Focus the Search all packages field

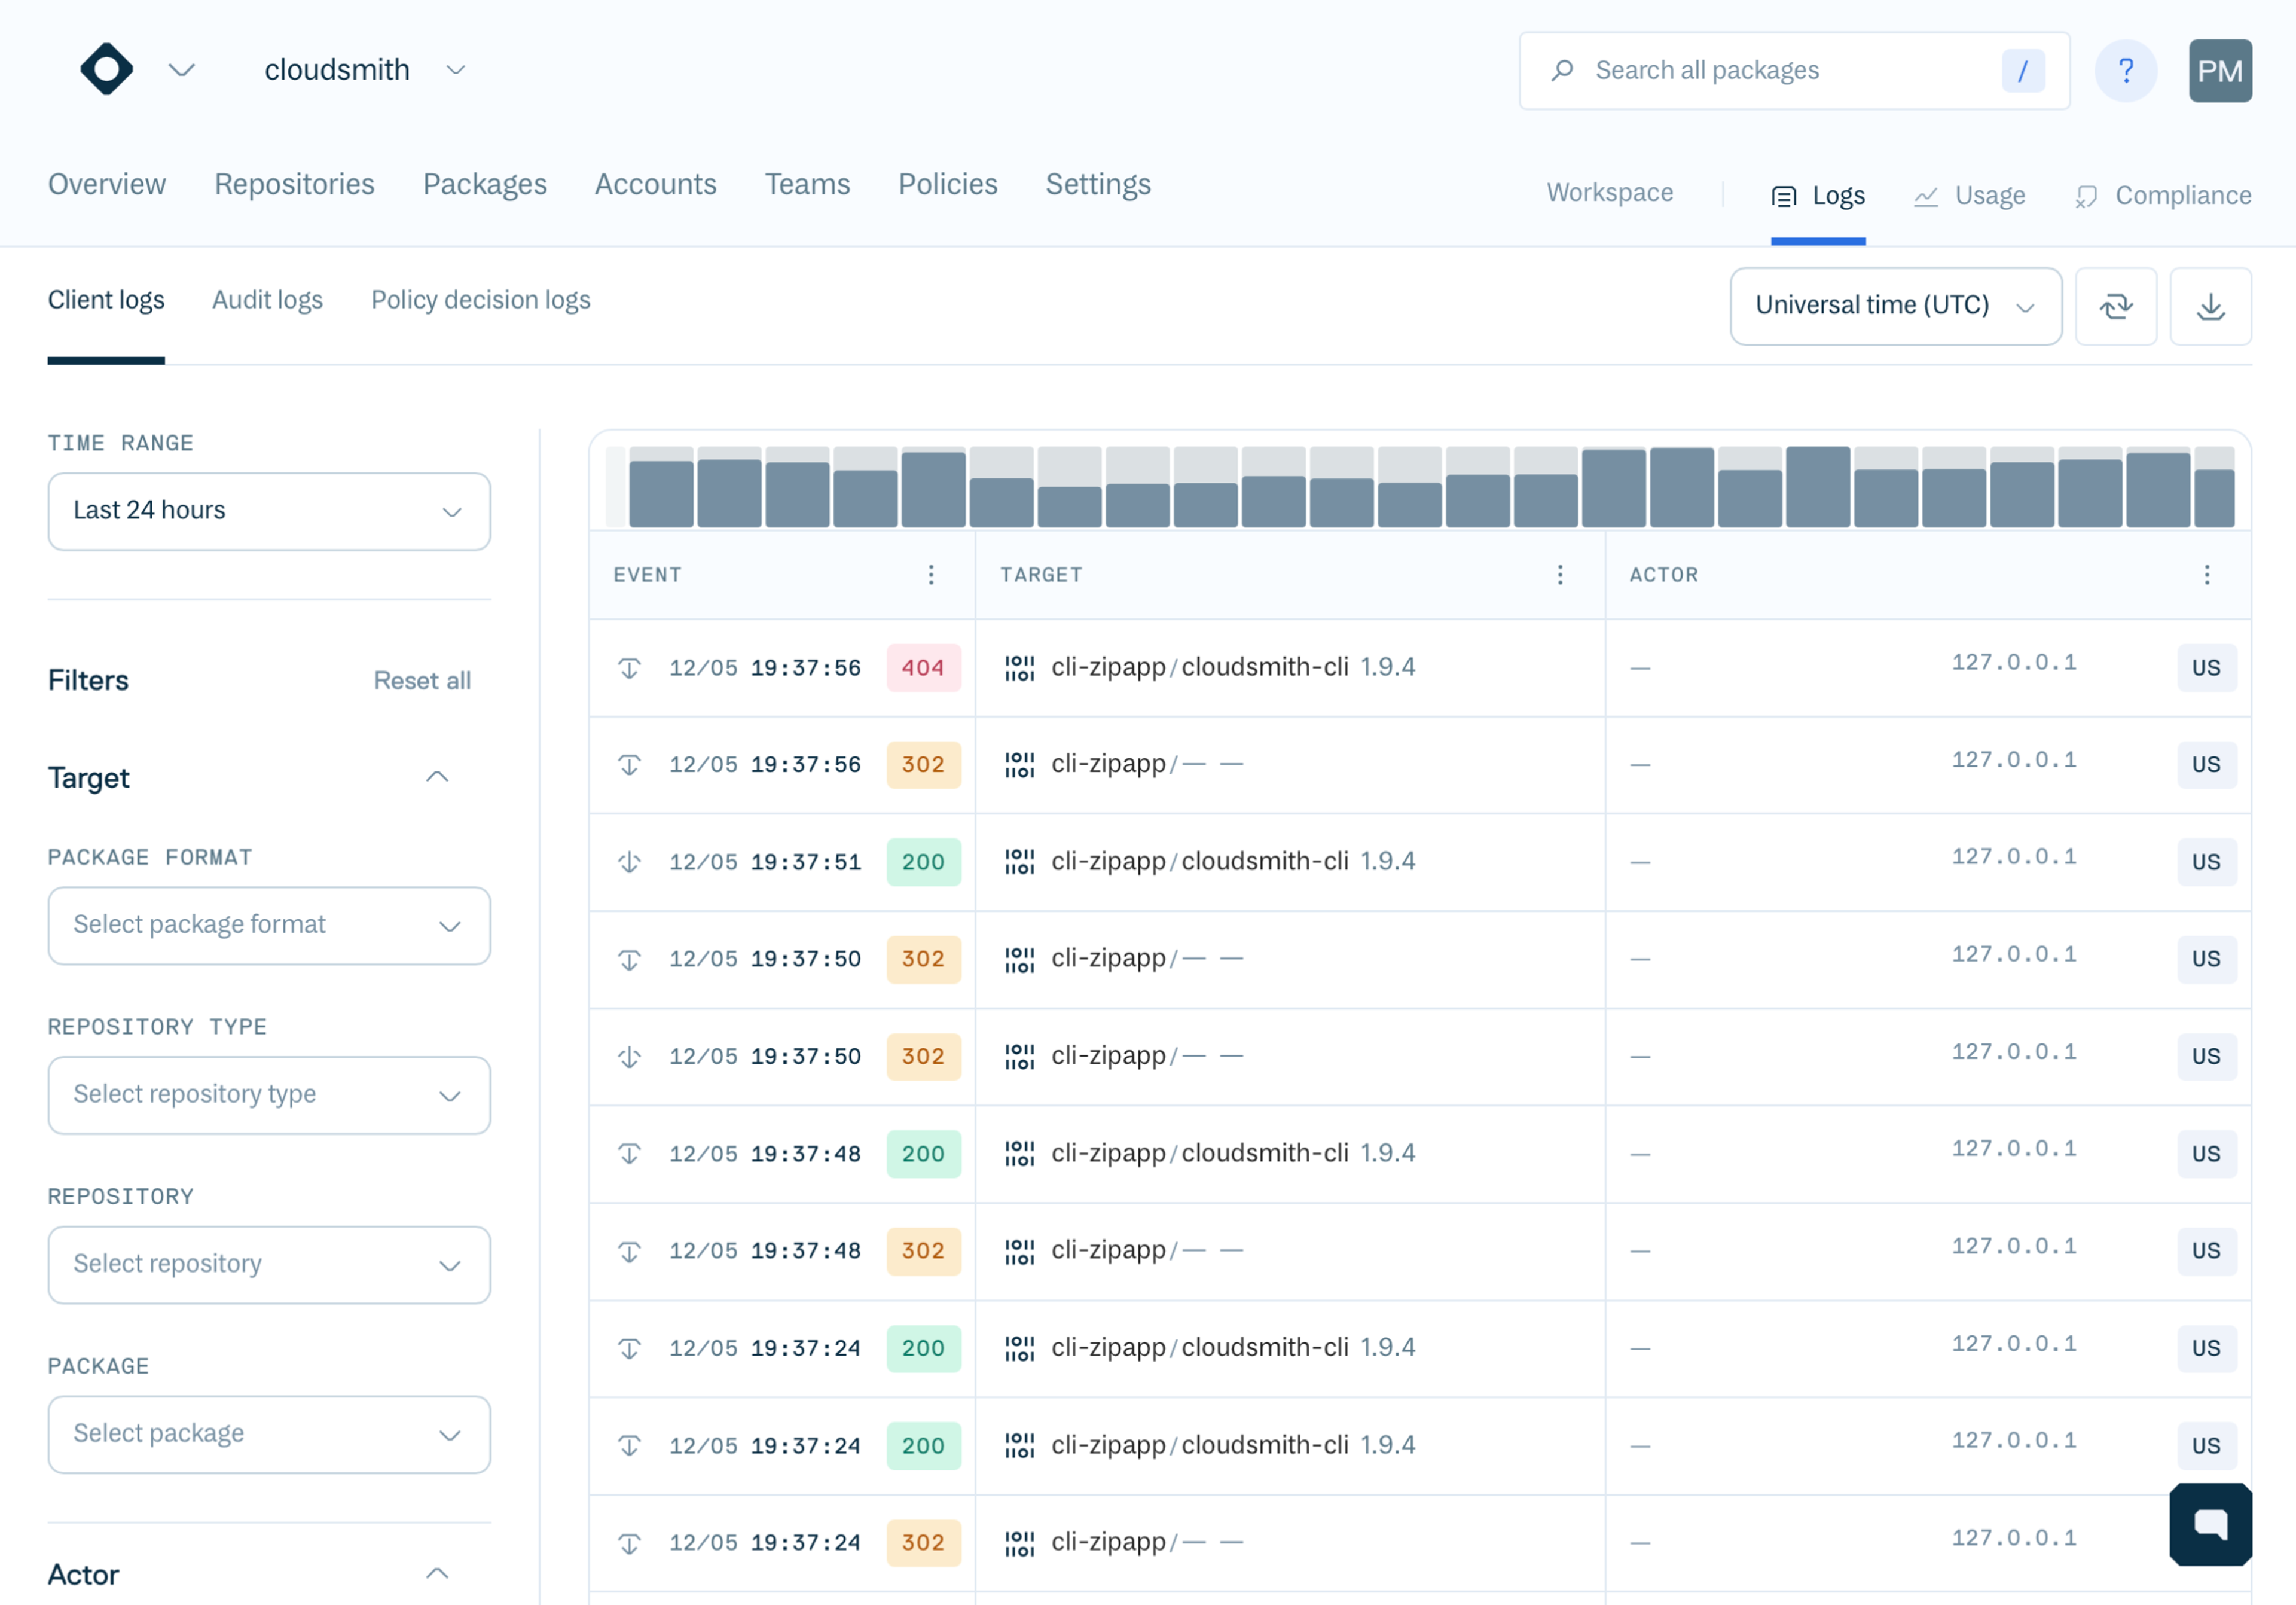pos(1794,71)
